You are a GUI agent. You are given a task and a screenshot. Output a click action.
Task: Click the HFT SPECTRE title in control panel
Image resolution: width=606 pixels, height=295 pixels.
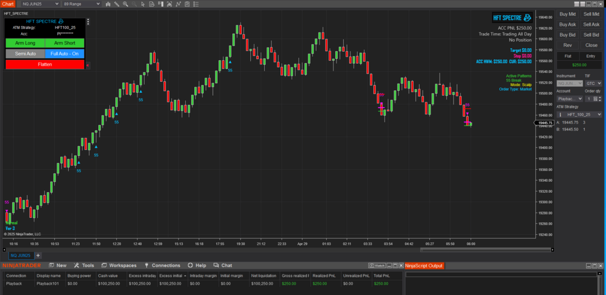45,21
